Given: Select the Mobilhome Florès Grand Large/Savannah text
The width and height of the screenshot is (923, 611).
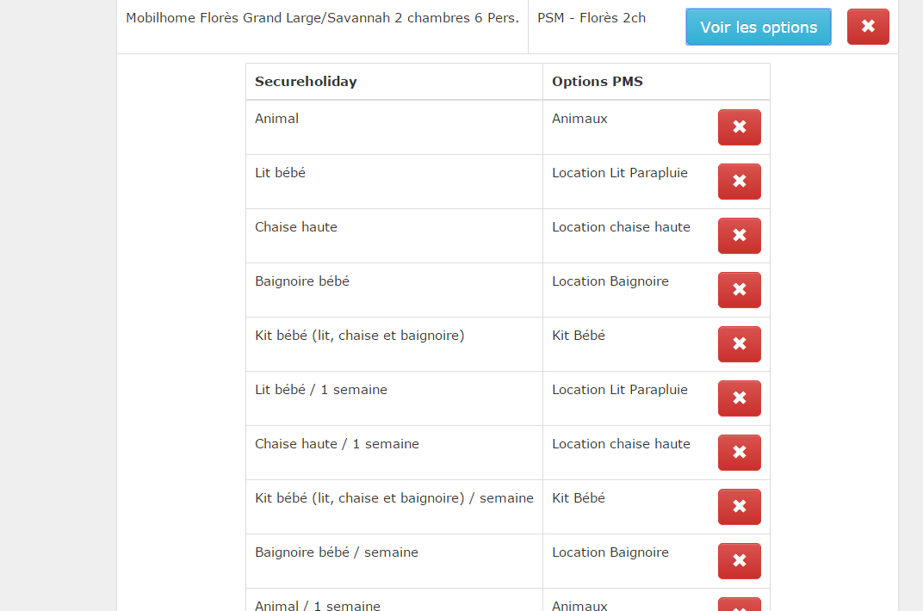Looking at the screenshot, I should [x=322, y=18].
